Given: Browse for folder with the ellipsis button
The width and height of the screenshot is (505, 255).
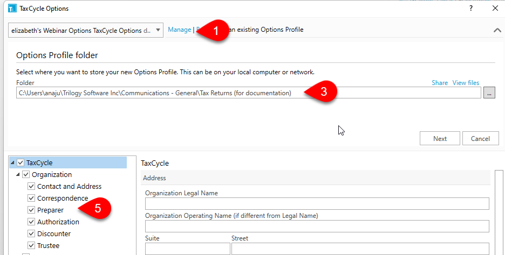Looking at the screenshot, I should pos(489,93).
